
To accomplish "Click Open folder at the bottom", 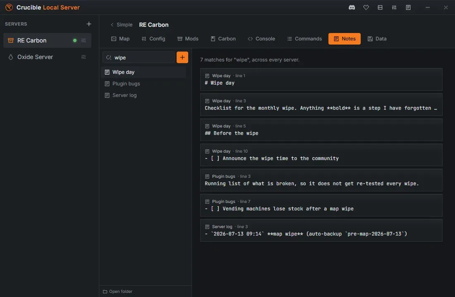I will [117, 292].
